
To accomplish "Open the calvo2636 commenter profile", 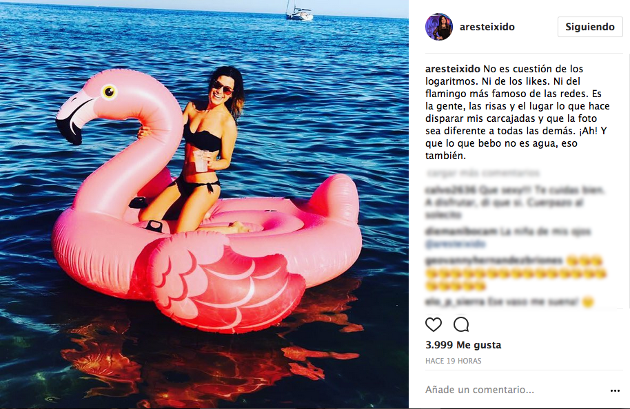I will 451,189.
